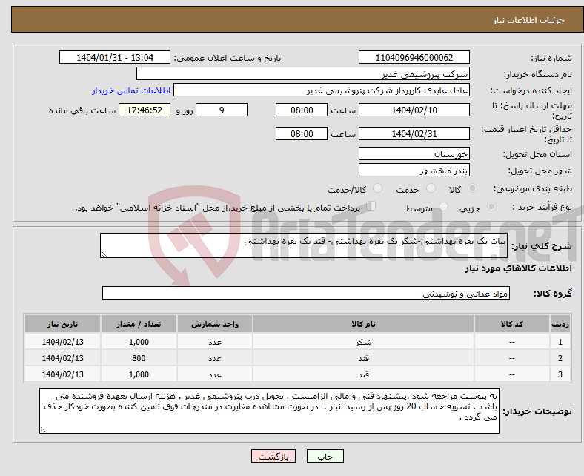Click the response deadline time 08:00 field
This screenshot has height=476, width=584.
[302, 110]
